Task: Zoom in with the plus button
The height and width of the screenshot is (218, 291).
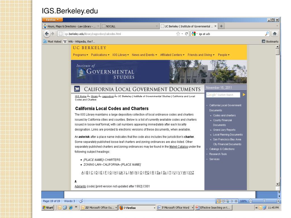Action: tap(278, 201)
